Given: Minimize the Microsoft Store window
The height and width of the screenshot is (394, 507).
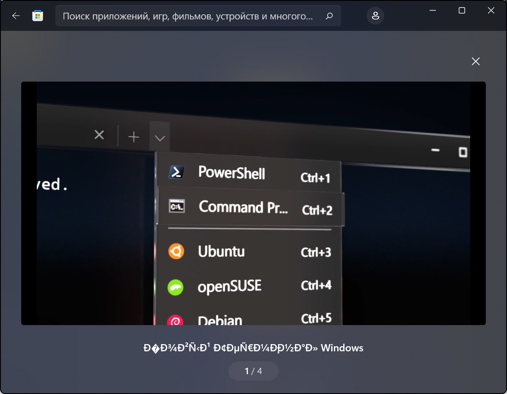Looking at the screenshot, I should point(433,10).
